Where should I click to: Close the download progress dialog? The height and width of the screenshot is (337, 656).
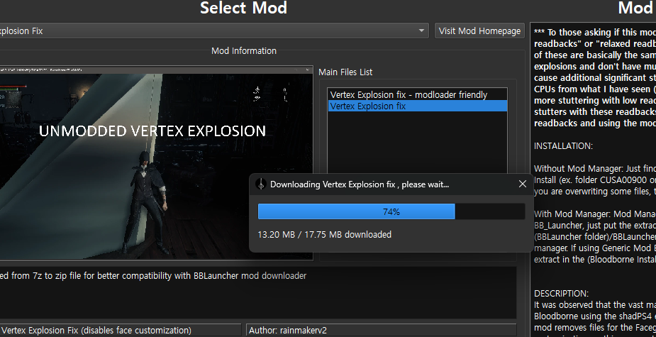tap(522, 184)
